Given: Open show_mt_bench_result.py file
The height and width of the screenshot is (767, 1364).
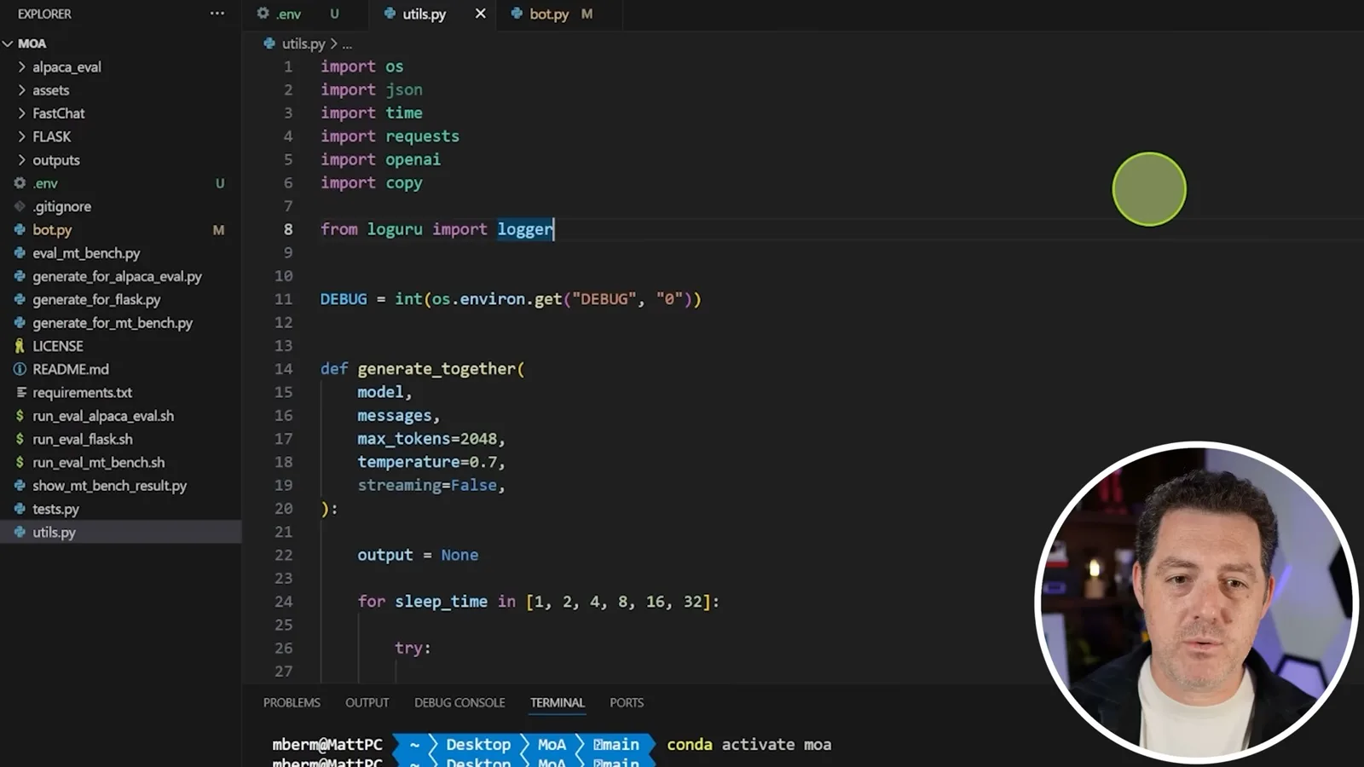Looking at the screenshot, I should tap(120, 485).
